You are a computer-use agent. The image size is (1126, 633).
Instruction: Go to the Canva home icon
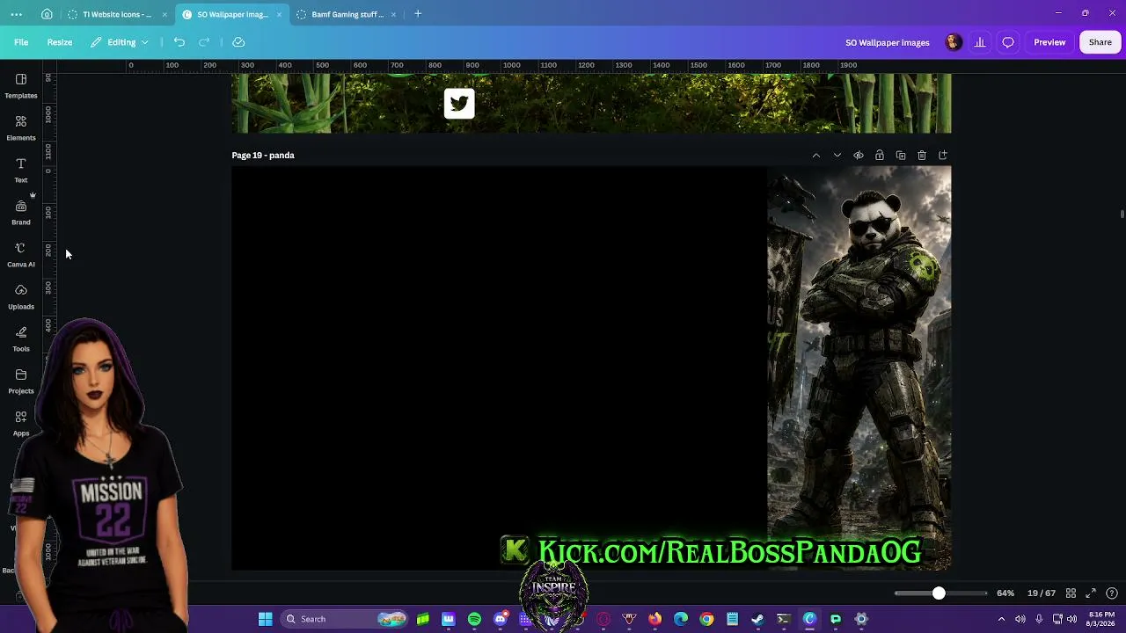[47, 14]
